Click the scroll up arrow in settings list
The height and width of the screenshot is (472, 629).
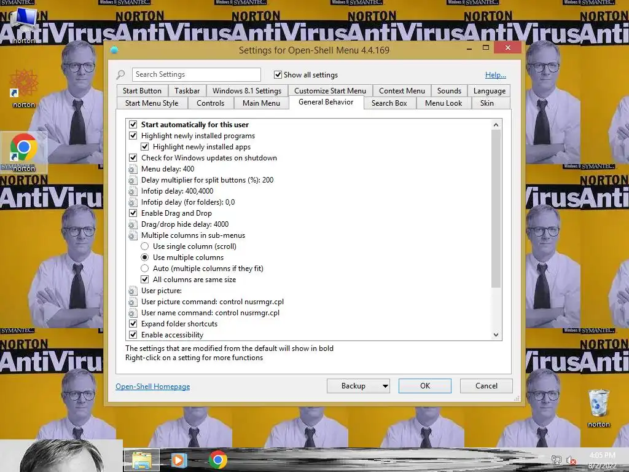point(496,125)
